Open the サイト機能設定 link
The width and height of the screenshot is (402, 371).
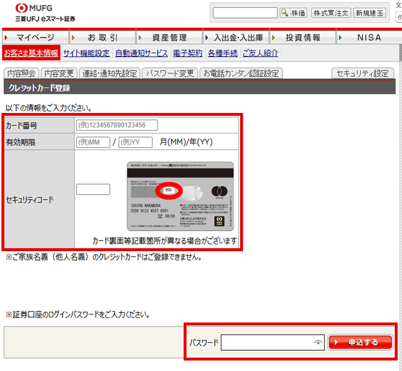[87, 53]
